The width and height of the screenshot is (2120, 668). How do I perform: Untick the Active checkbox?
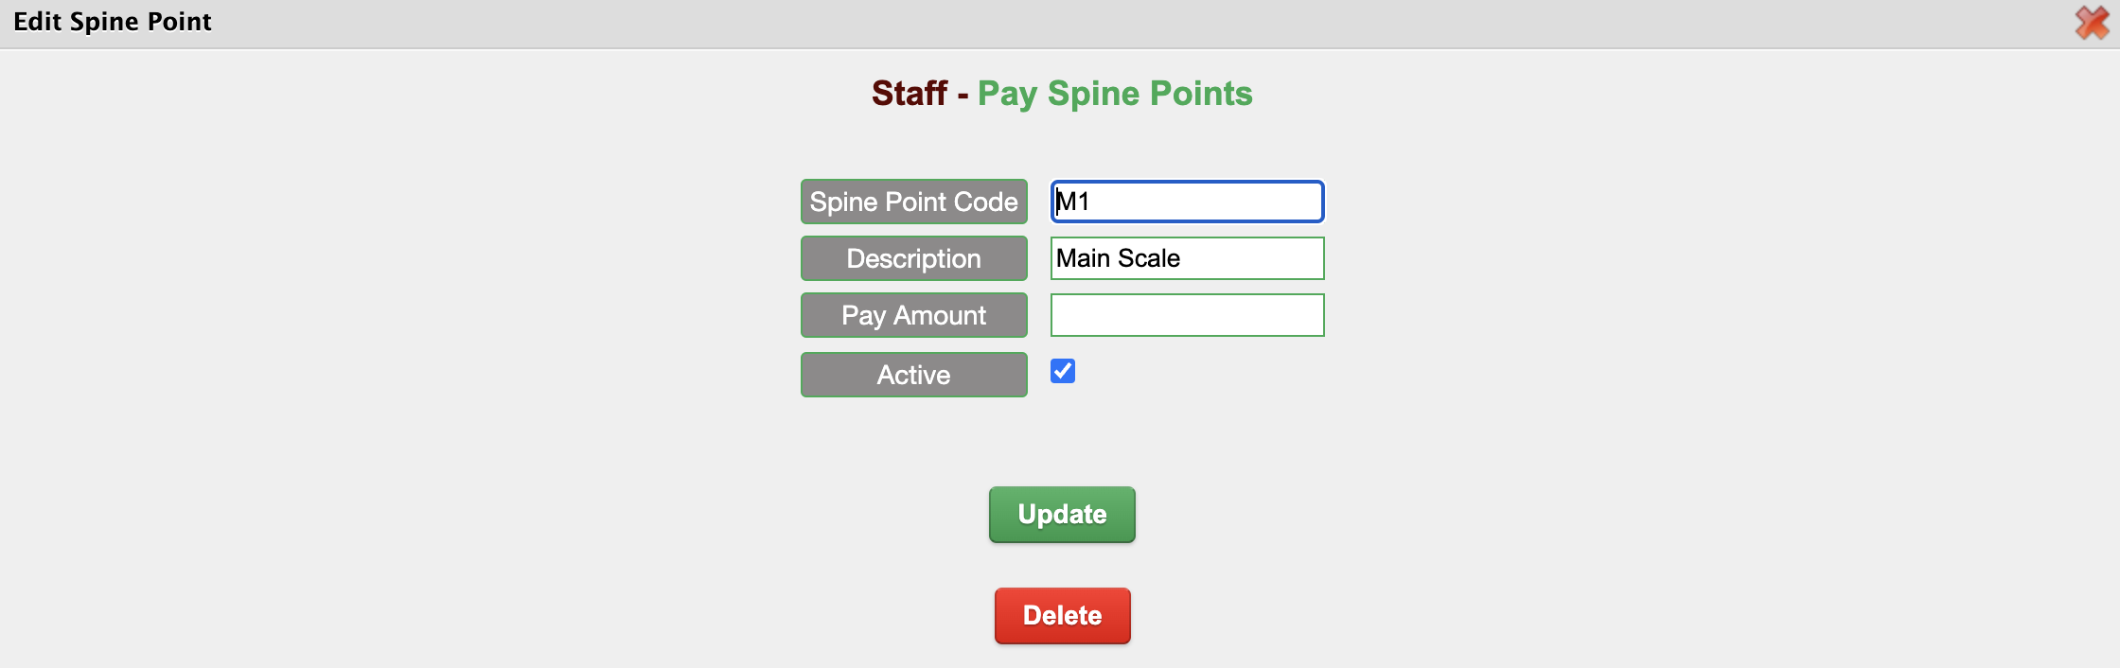[1063, 371]
